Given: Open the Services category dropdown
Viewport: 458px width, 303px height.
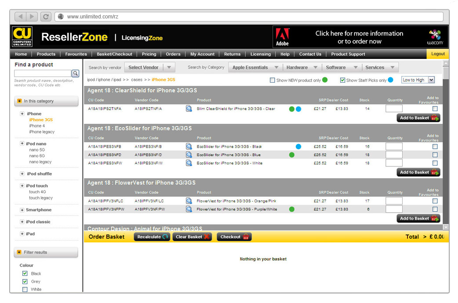Looking at the screenshot, I should (380, 68).
